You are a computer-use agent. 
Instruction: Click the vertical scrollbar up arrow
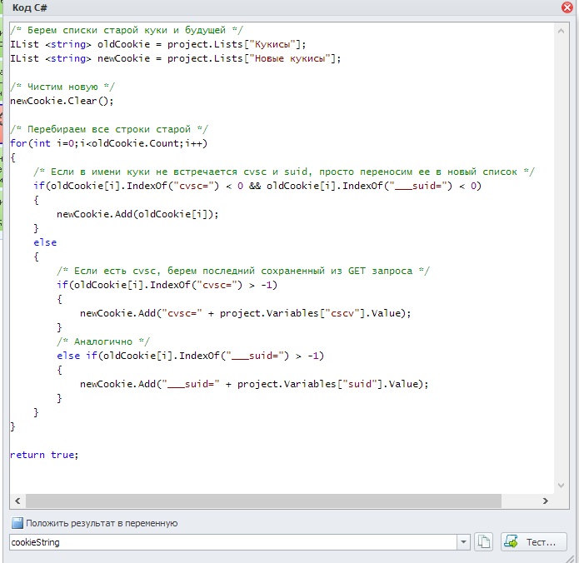click(561, 31)
